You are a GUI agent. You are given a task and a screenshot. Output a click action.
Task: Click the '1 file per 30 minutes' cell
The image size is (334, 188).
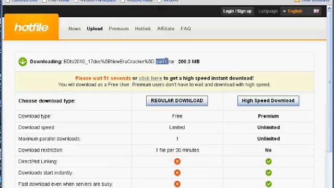177,150
